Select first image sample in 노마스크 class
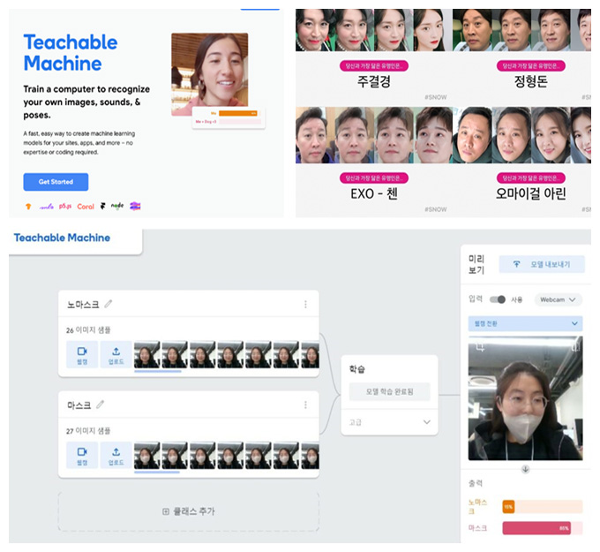 tap(147, 355)
